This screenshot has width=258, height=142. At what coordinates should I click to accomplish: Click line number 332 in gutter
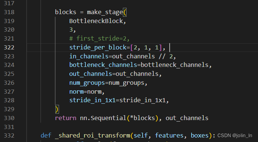(x=9, y=135)
